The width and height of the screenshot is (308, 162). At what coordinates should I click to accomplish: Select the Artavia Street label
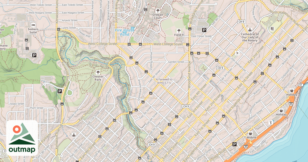(x=70, y=20)
